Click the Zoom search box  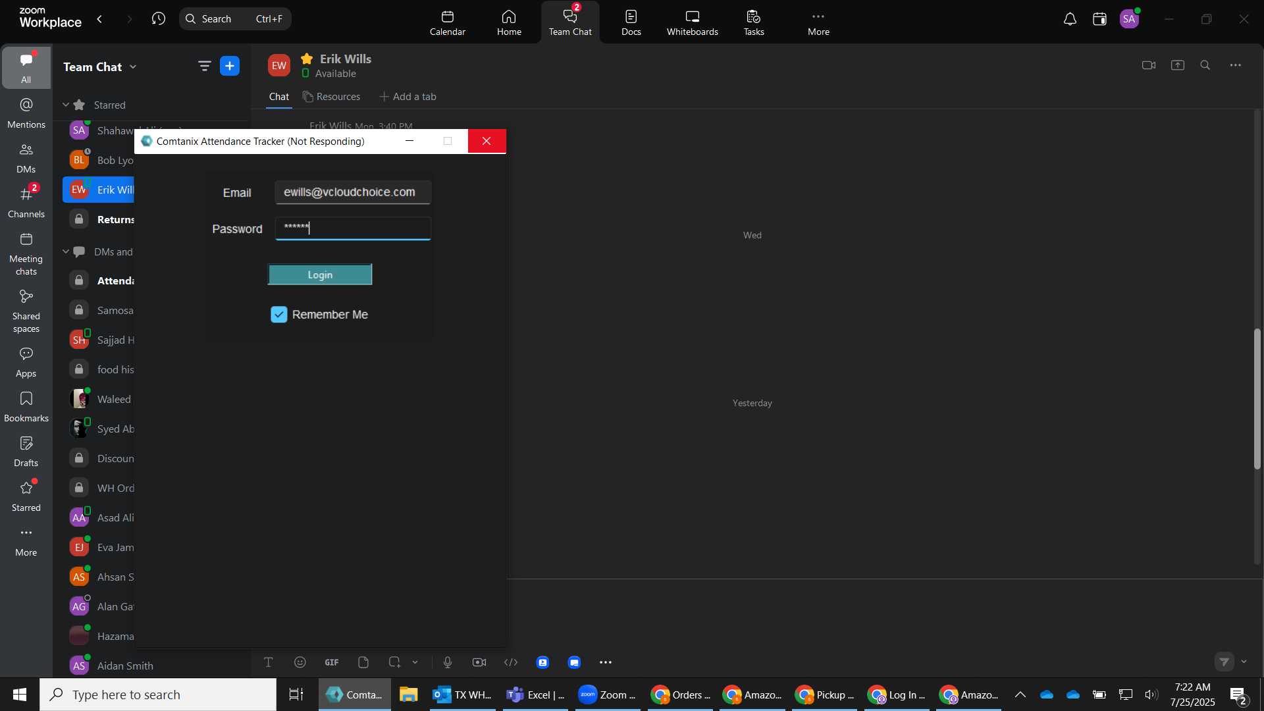point(235,18)
